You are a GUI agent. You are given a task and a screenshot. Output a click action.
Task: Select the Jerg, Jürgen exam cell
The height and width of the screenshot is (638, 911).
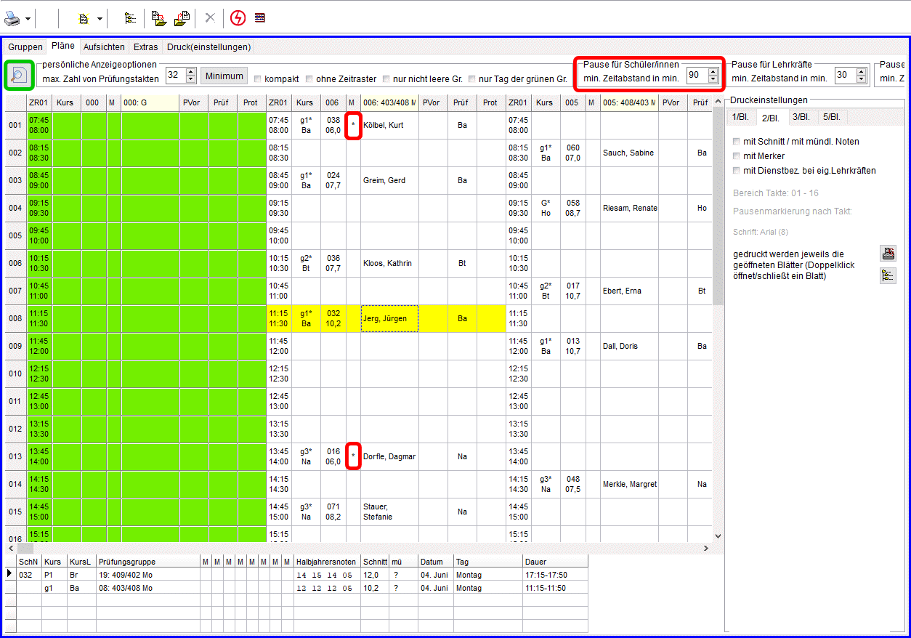[389, 318]
